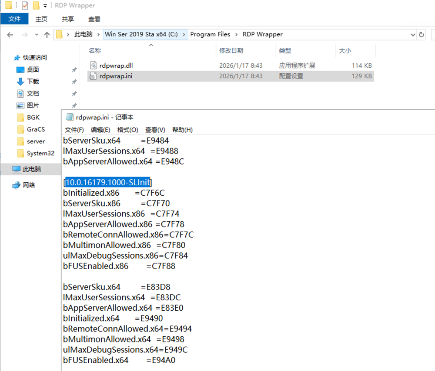This screenshot has width=435, height=371.
Task: Switch to the 查看 ribbon tab
Action: [x=94, y=19]
